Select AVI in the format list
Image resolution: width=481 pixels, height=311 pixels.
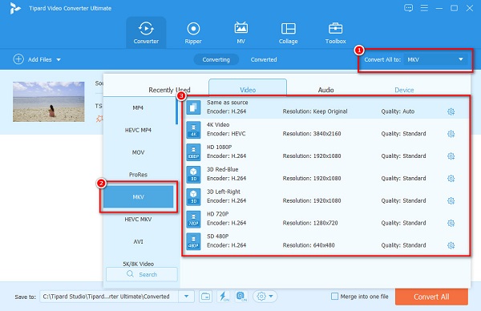pos(138,242)
